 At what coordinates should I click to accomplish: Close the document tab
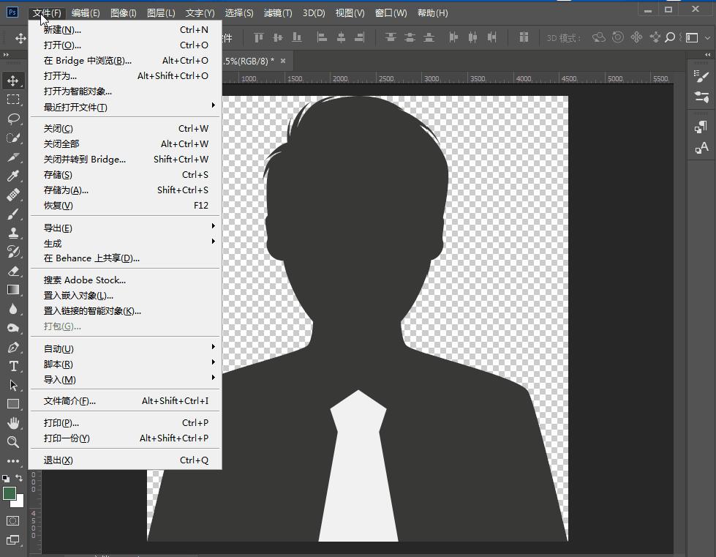(x=283, y=61)
